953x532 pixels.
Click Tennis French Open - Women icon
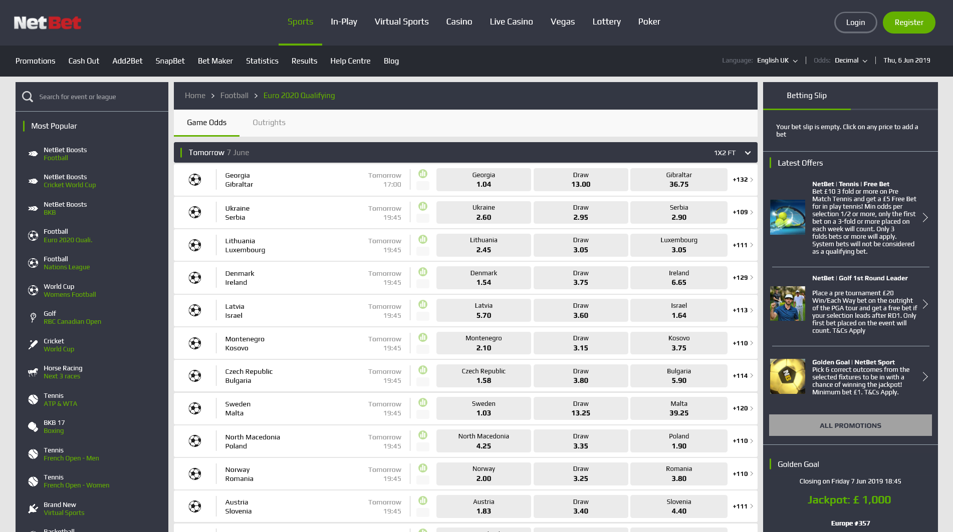[33, 481]
